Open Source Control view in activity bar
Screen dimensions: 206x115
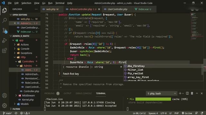tap(5, 31)
